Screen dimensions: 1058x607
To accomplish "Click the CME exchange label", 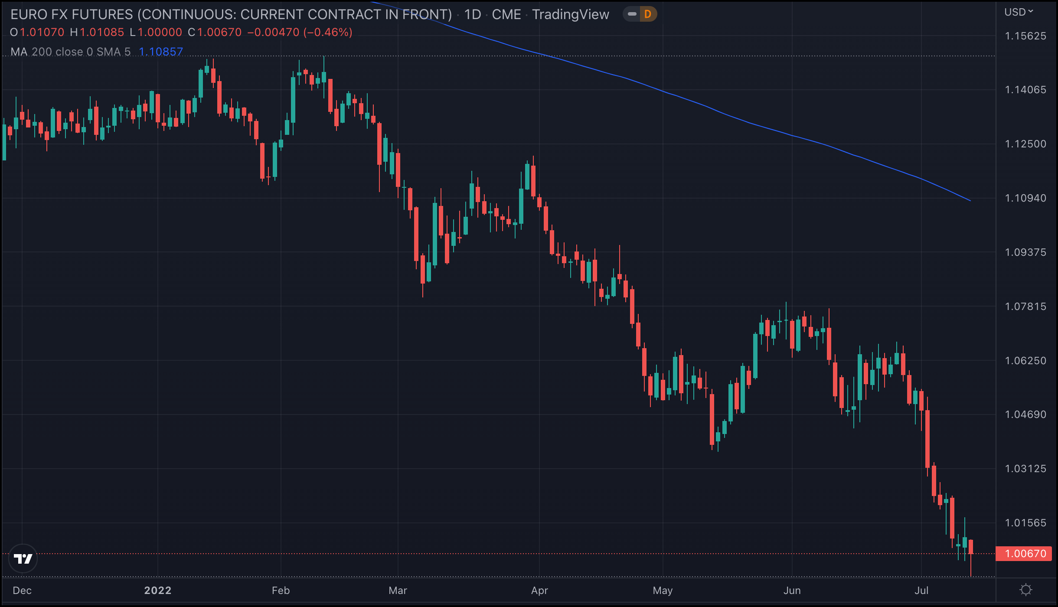I will point(506,14).
